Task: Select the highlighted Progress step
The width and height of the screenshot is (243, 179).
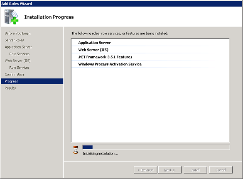Action: [x=32, y=81]
